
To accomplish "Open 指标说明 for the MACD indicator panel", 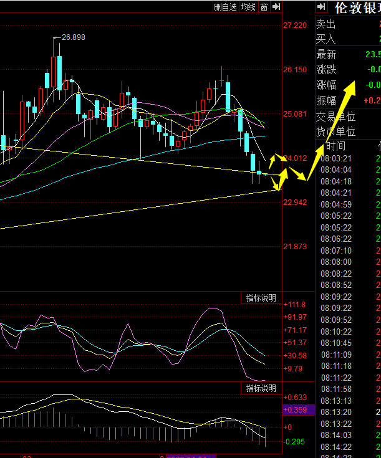I will (x=261, y=388).
